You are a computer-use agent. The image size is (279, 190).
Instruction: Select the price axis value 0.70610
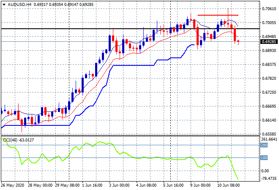coord(269,9)
